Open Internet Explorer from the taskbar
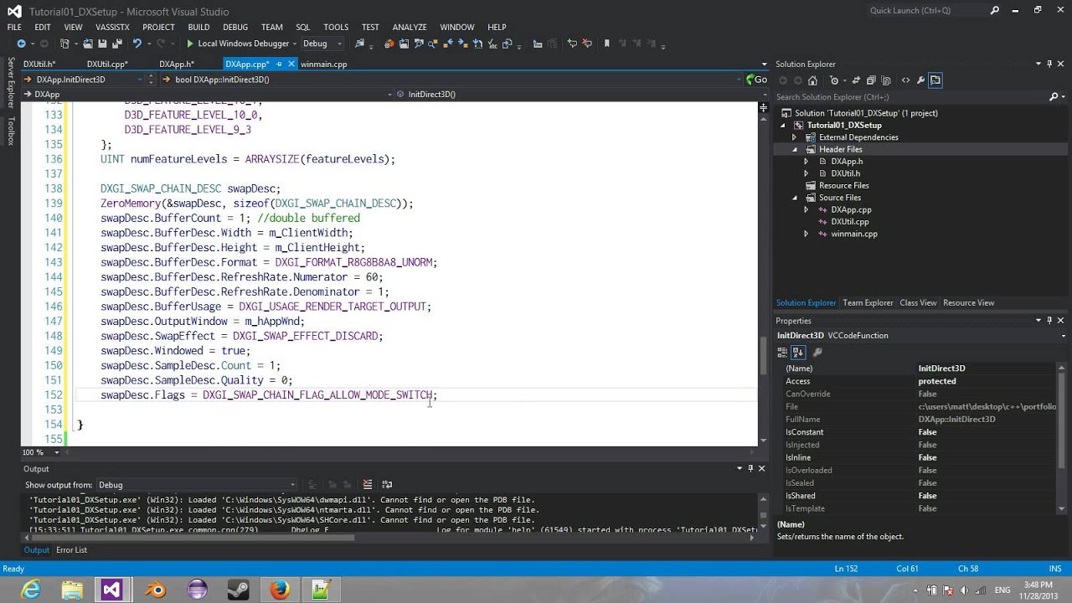The width and height of the screenshot is (1072, 603). (32, 590)
